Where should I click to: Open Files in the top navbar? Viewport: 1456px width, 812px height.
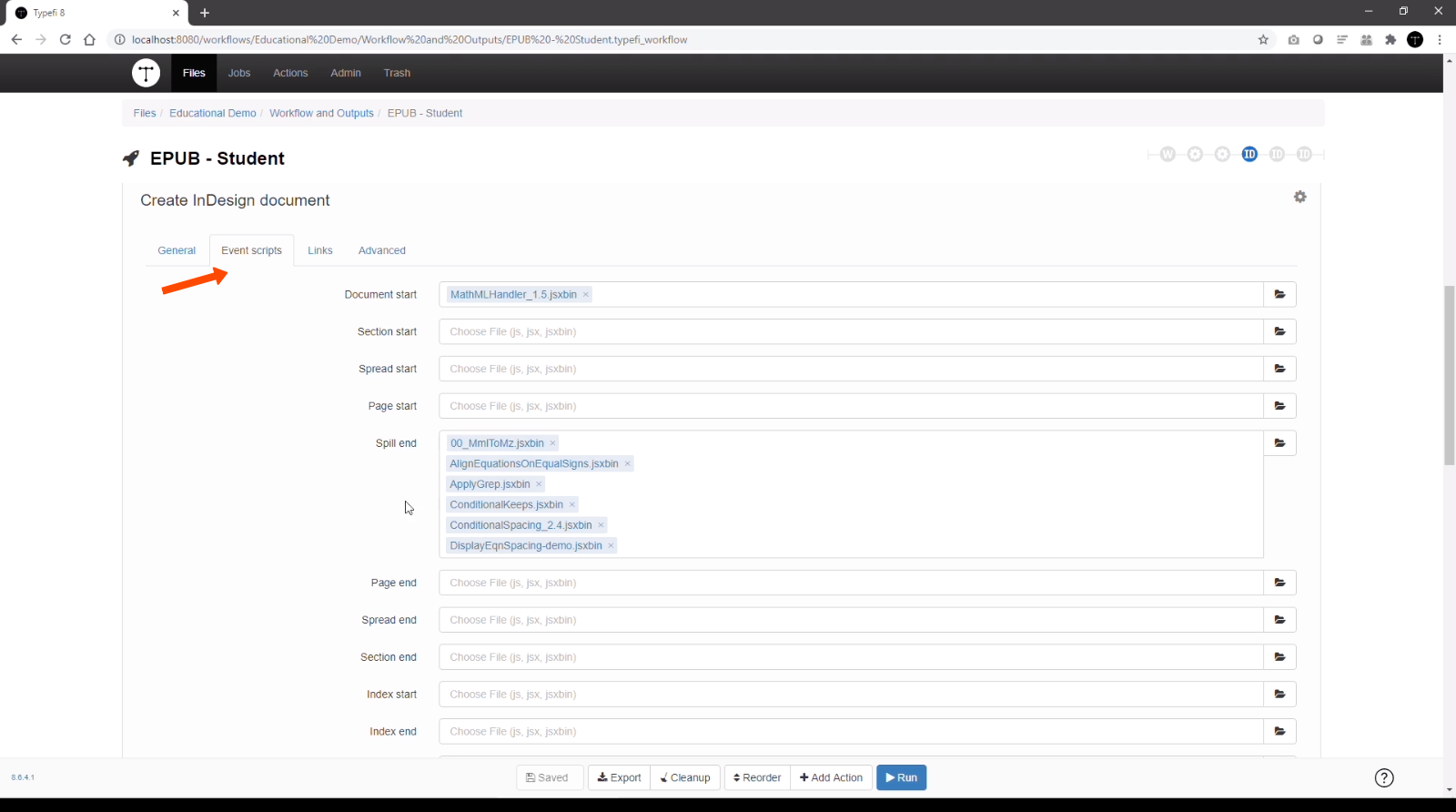[x=194, y=73]
